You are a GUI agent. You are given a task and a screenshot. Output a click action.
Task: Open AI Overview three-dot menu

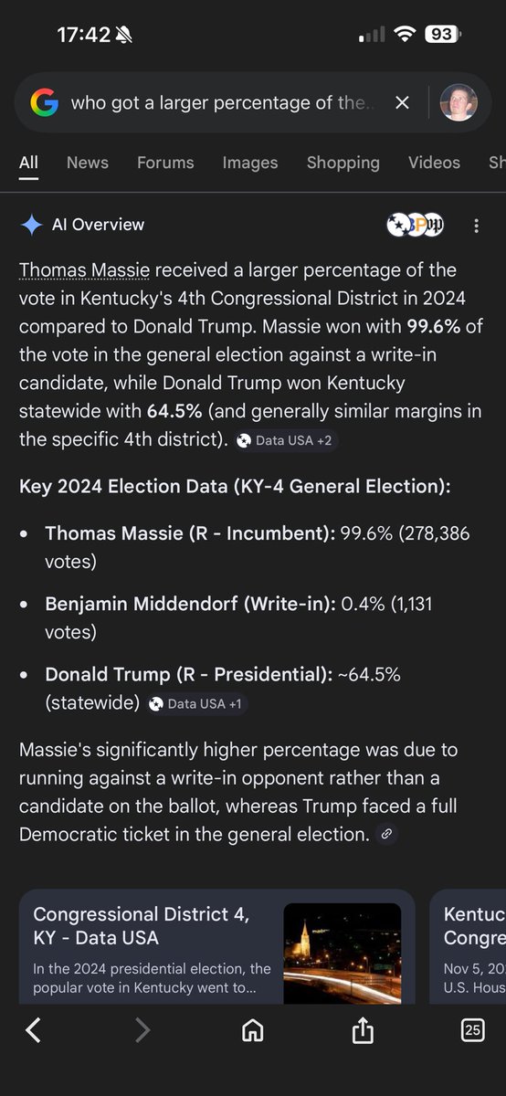click(x=476, y=226)
